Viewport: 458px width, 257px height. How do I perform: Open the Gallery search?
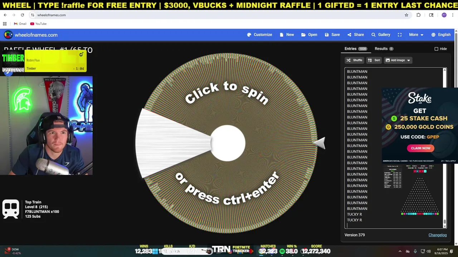[381, 35]
